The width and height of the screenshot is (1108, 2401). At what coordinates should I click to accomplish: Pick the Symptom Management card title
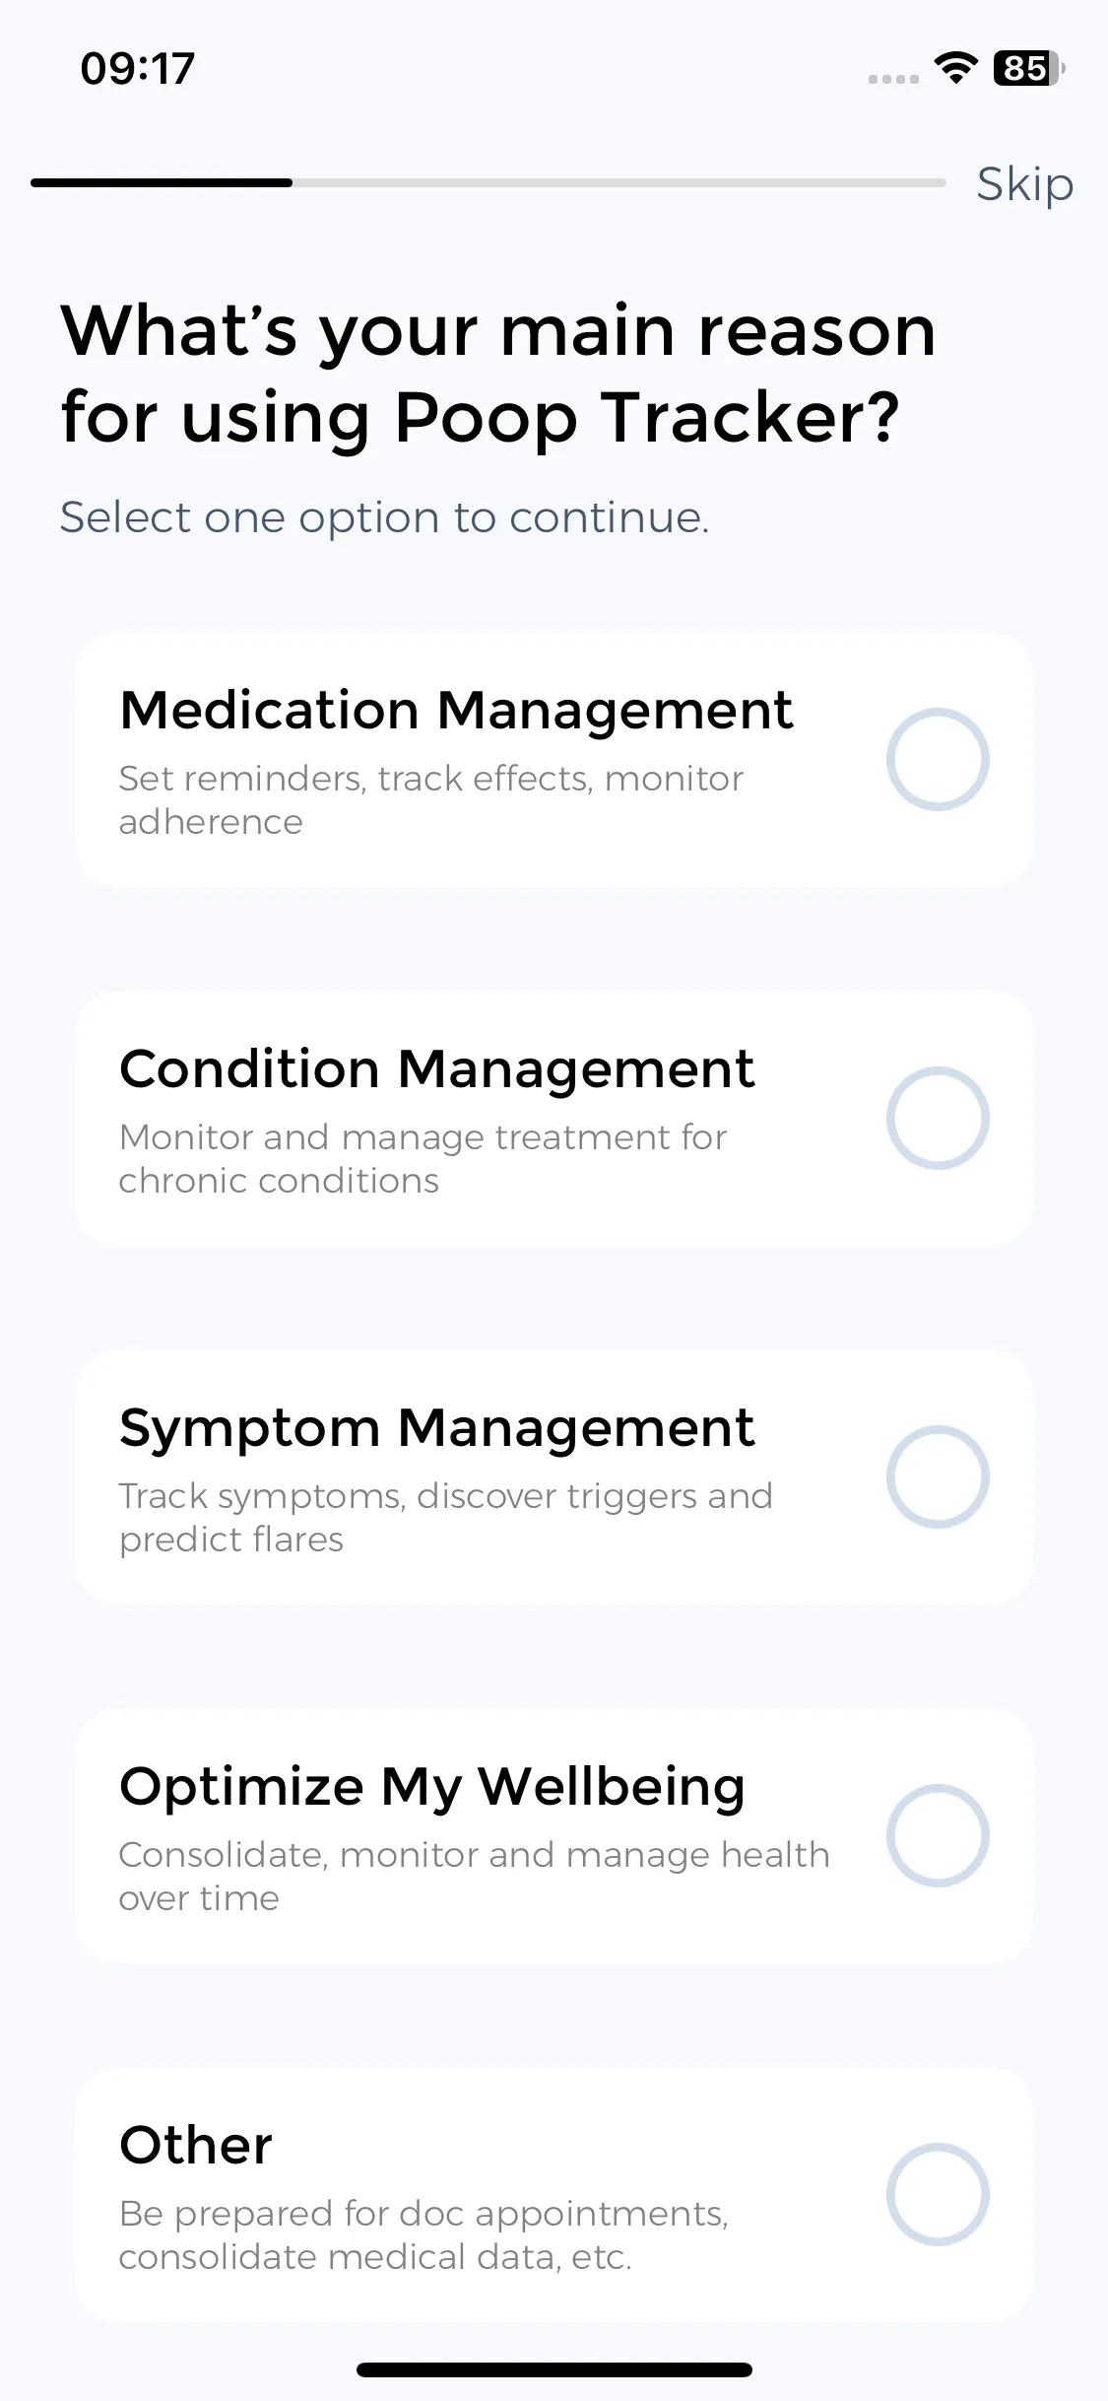(x=437, y=1428)
